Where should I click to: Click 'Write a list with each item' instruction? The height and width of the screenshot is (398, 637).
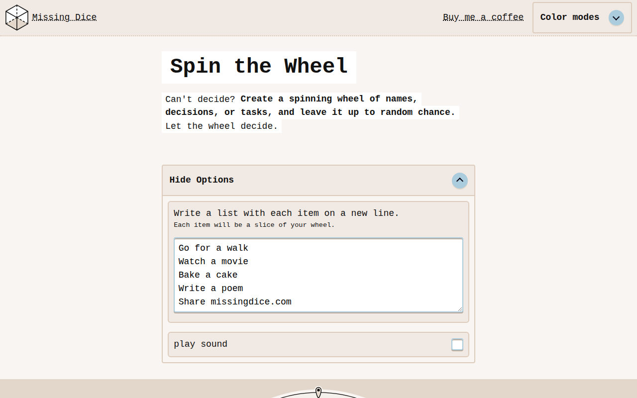[286, 213]
